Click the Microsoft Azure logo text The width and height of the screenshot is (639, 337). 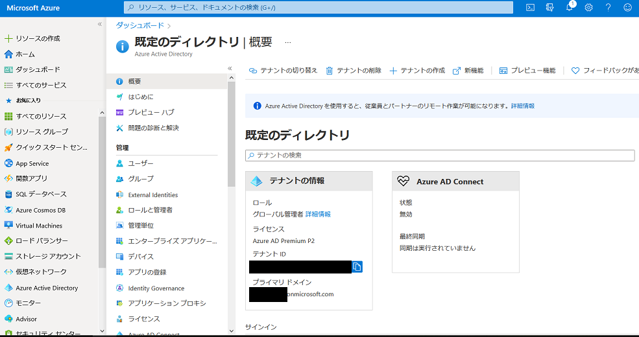33,8
